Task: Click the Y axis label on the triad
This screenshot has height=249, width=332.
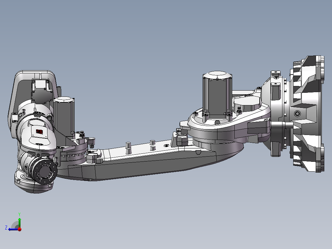Action: tap(20, 213)
